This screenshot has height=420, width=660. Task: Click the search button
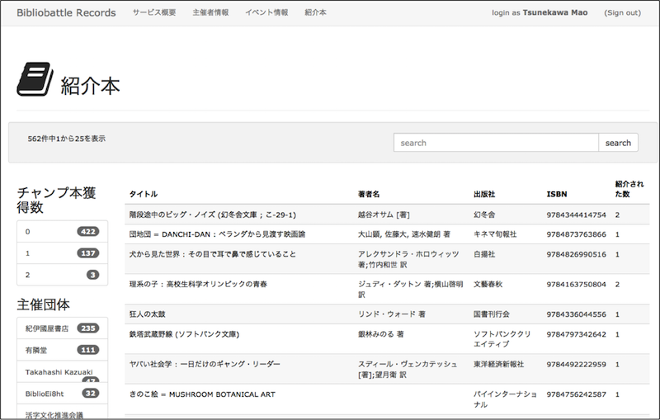tap(618, 143)
